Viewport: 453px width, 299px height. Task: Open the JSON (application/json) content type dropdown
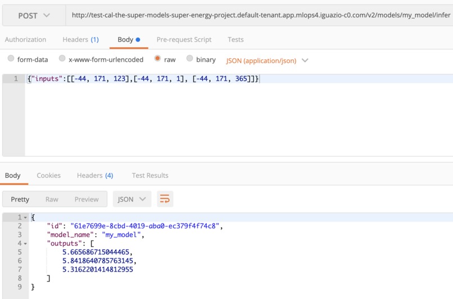[267, 61]
